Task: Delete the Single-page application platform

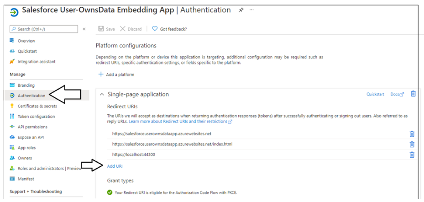Action: 413,94
